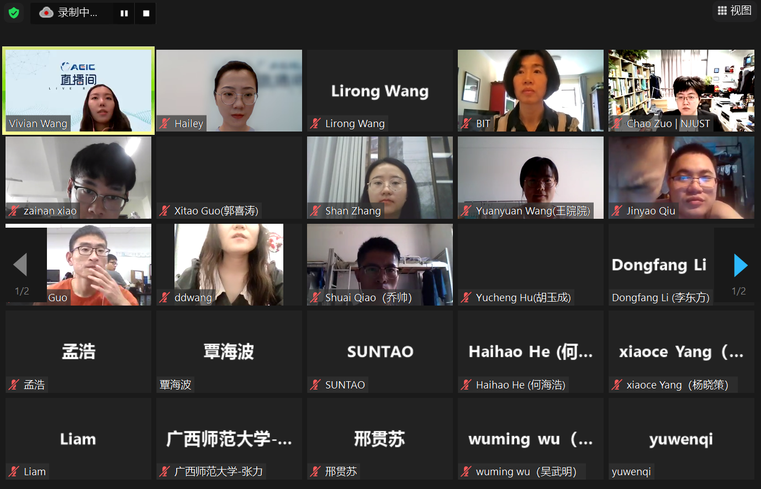Open the 视图 view layout menu
Screen dimensions: 761x489
pos(734,10)
